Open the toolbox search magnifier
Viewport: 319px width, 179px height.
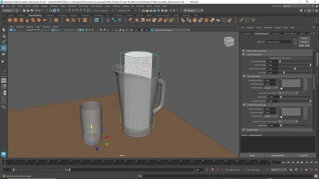click(3, 107)
